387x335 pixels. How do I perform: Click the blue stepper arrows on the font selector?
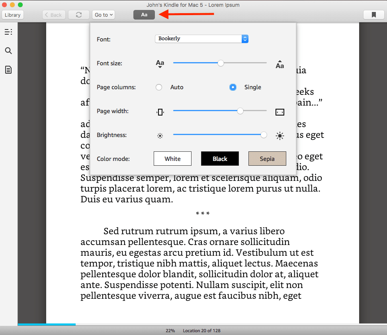click(245, 39)
